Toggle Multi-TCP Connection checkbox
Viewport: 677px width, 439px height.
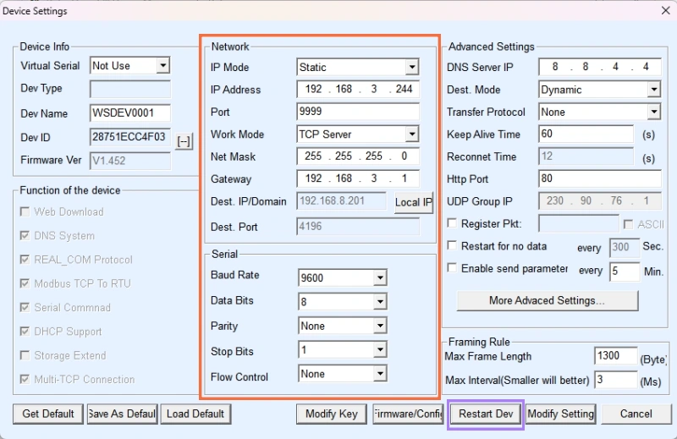[x=25, y=379]
